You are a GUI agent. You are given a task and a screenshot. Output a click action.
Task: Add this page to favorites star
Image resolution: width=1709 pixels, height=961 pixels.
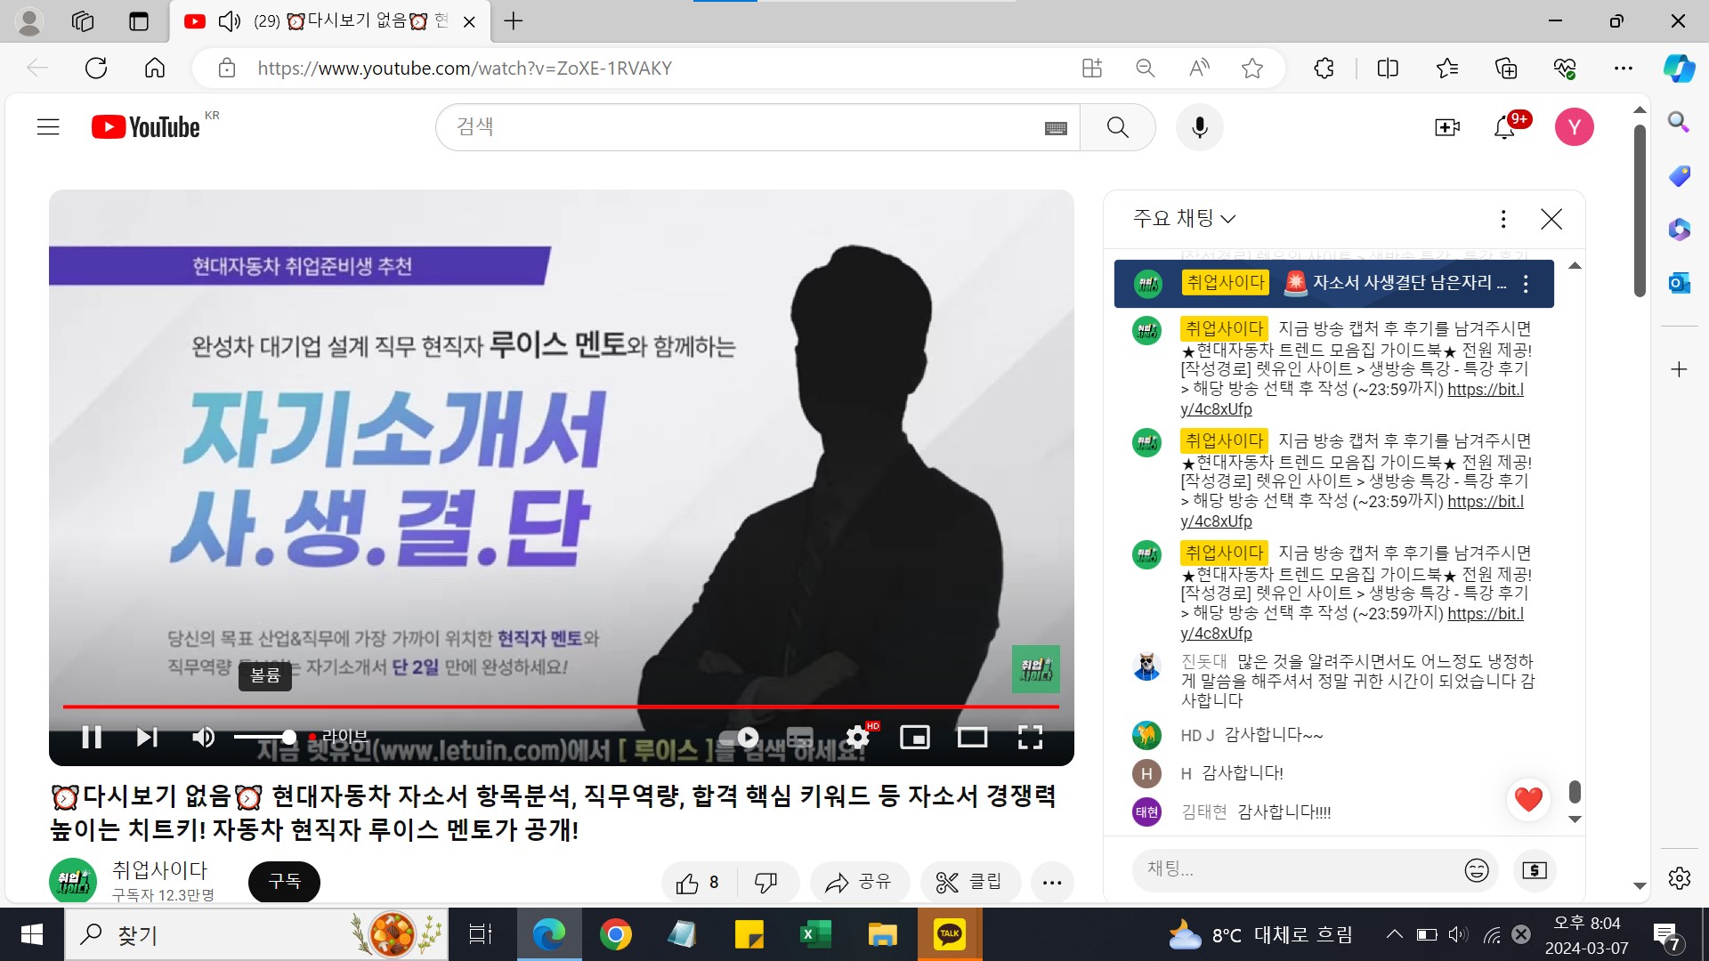click(1252, 68)
